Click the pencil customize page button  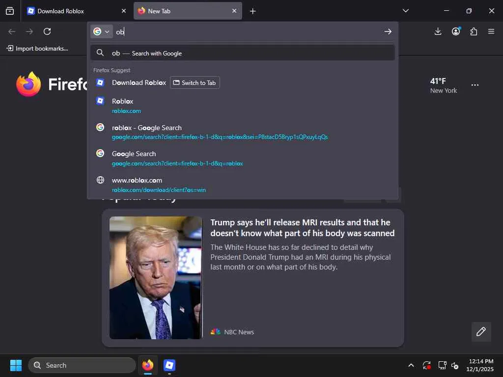tap(481, 331)
